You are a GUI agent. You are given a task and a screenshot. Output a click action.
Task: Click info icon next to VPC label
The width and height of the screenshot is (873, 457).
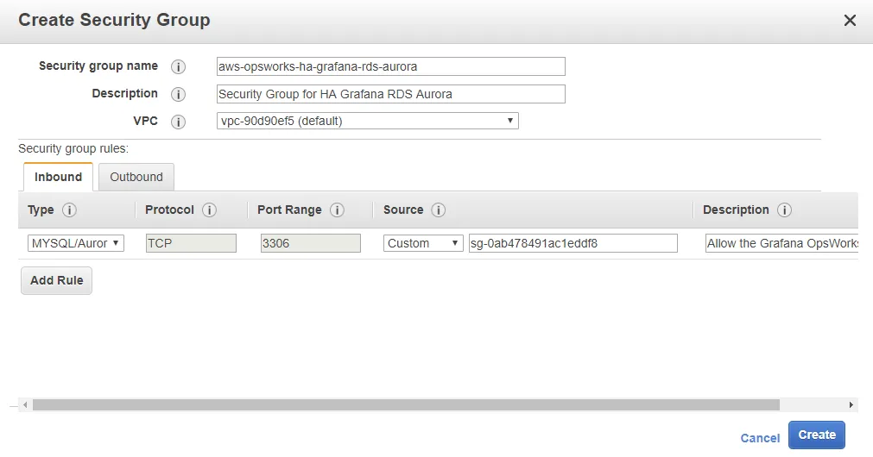[x=179, y=122]
